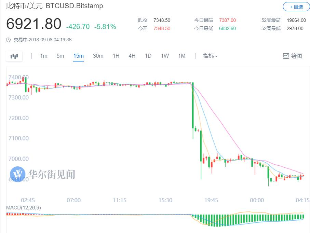This screenshot has height=233, width=310.
Task: Click the 02:45 time axis label
Action: (28, 201)
